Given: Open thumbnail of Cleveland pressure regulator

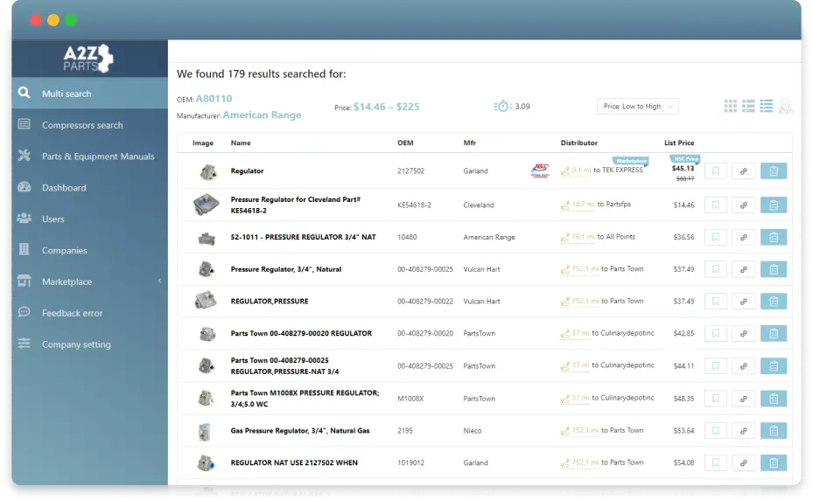Looking at the screenshot, I should 206,205.
